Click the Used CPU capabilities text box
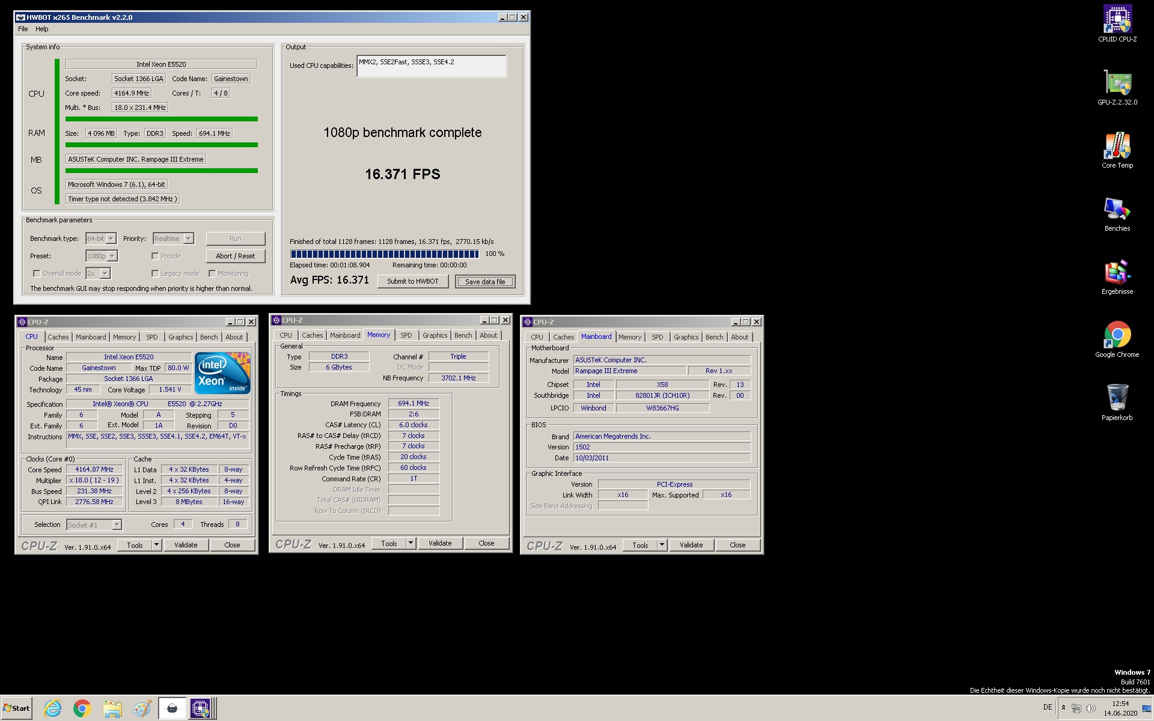Screen dimensions: 1154x721 pyautogui.click(x=432, y=66)
